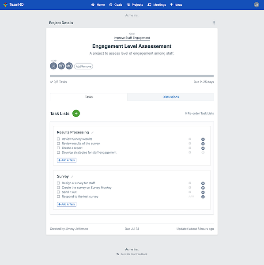
Task: Click the Created by Jimmy Jefferson text
Action: pos(69,229)
